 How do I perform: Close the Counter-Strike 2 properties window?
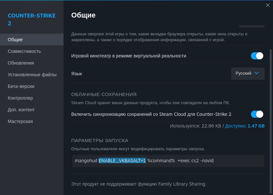tap(267, 5)
